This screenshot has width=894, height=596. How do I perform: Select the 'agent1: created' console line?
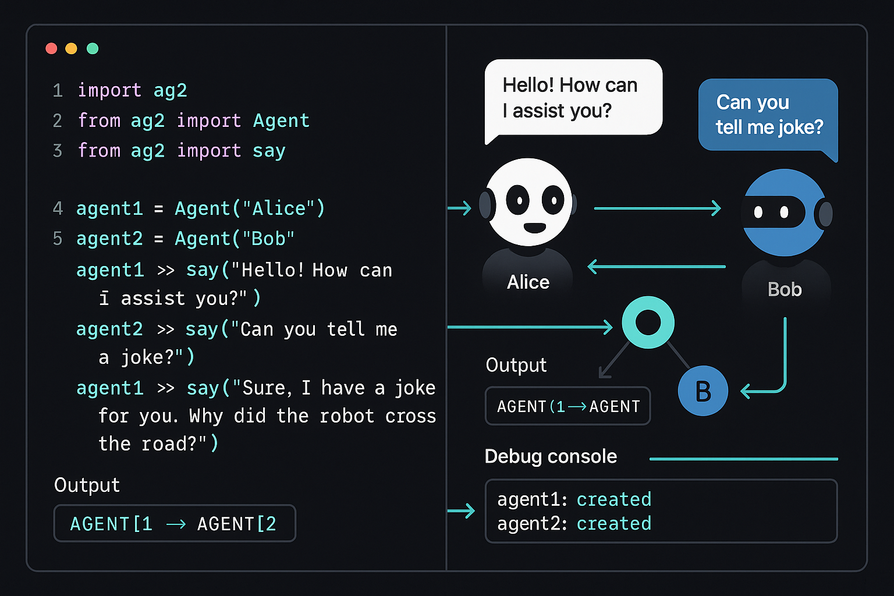coord(574,499)
